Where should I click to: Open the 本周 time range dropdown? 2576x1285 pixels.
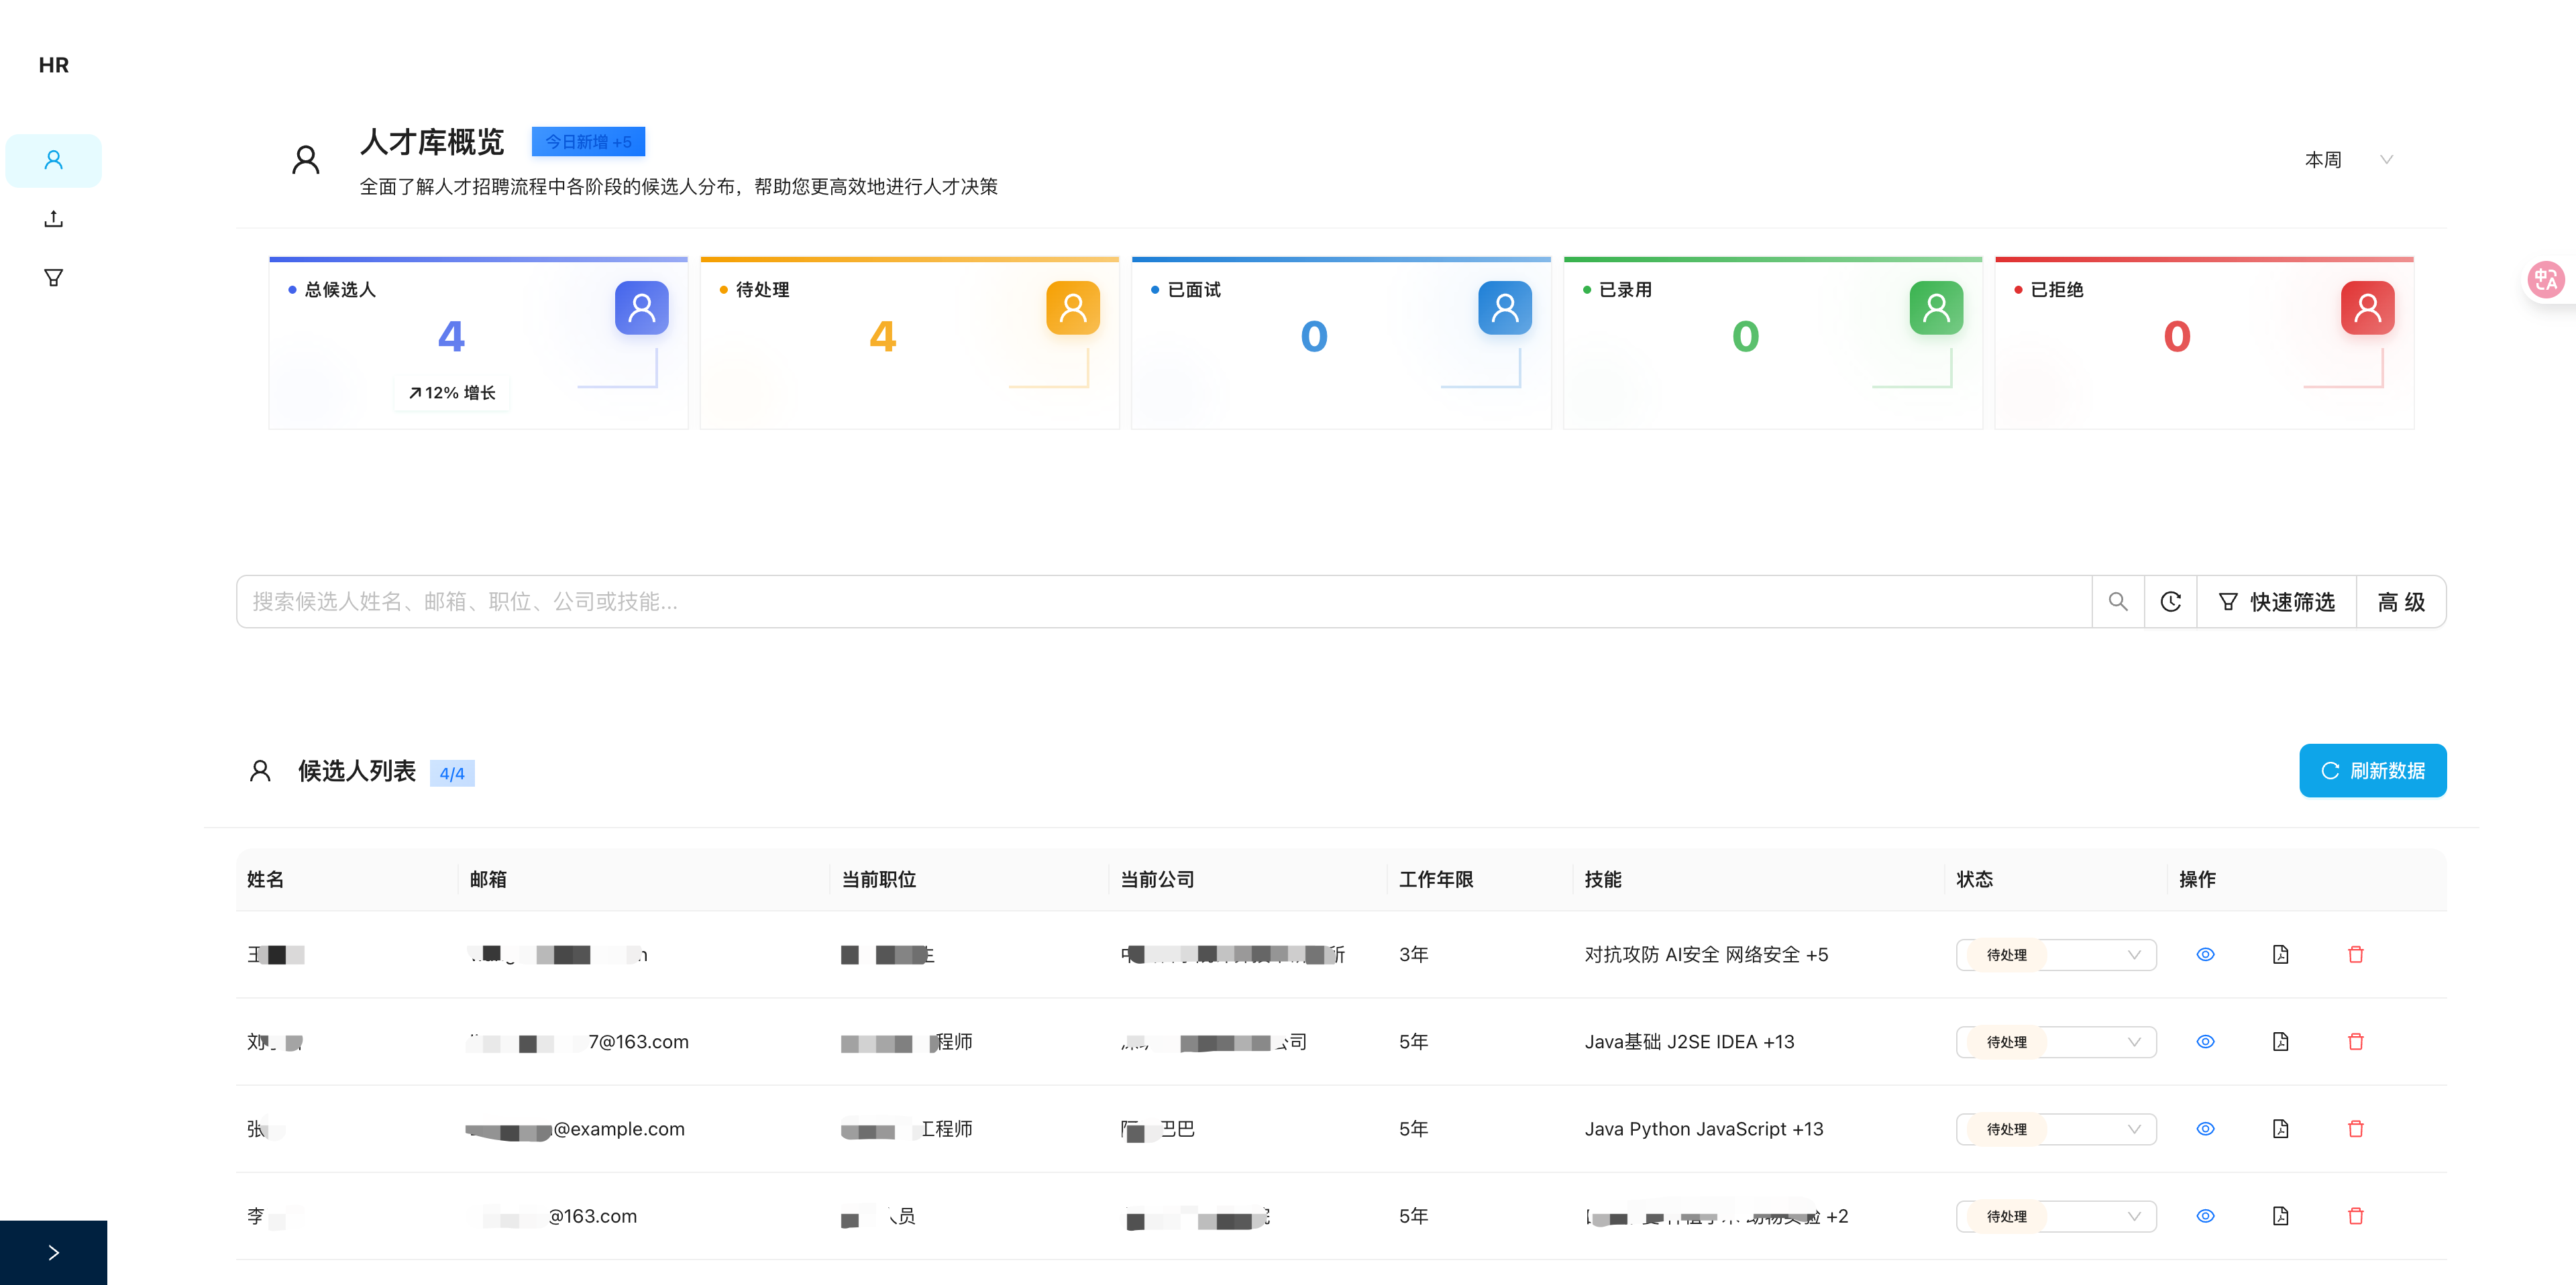pyautogui.click(x=2348, y=160)
